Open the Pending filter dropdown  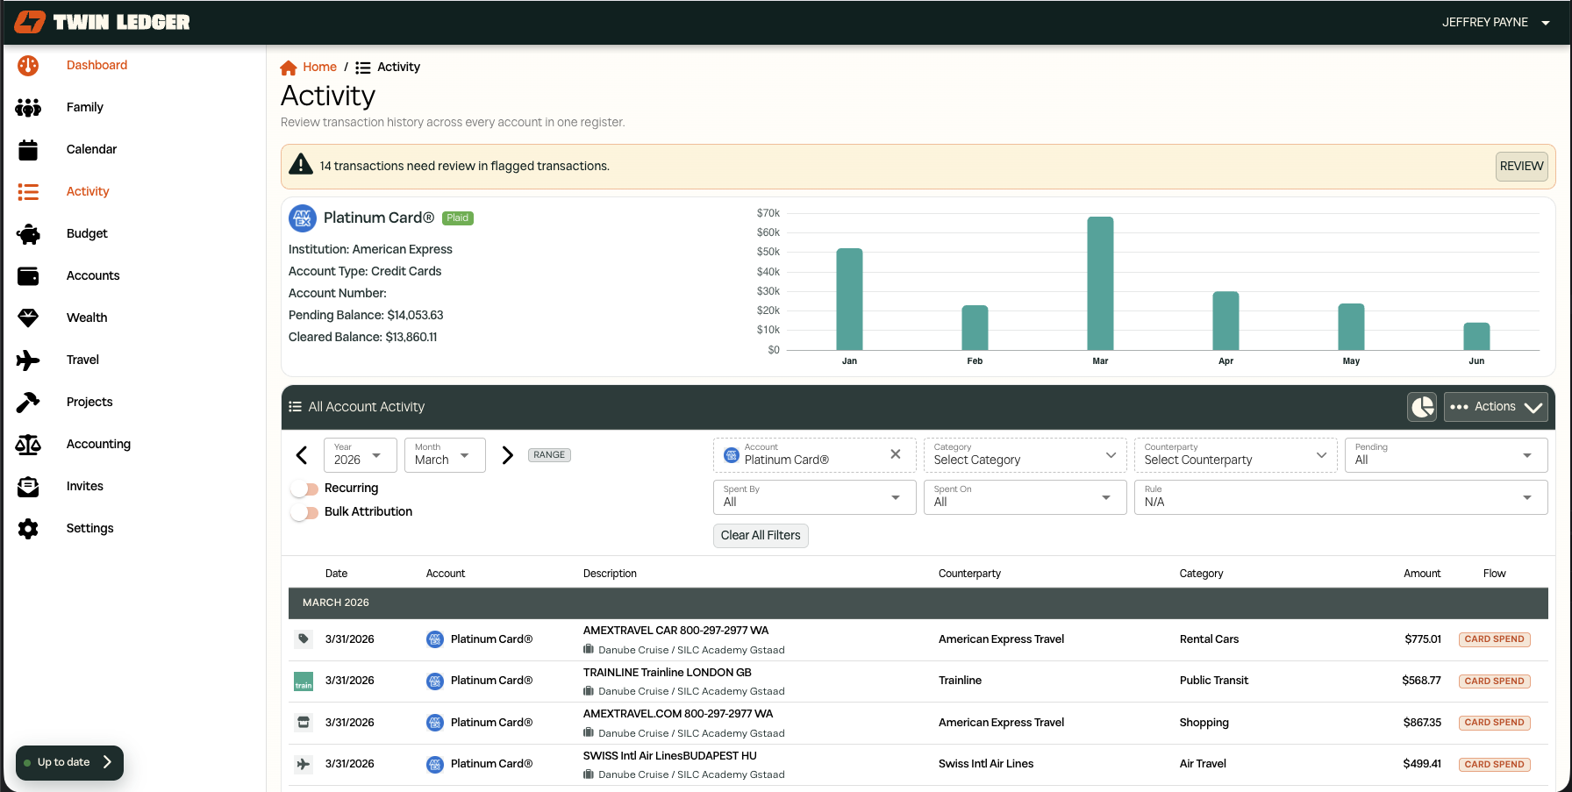(x=1446, y=455)
